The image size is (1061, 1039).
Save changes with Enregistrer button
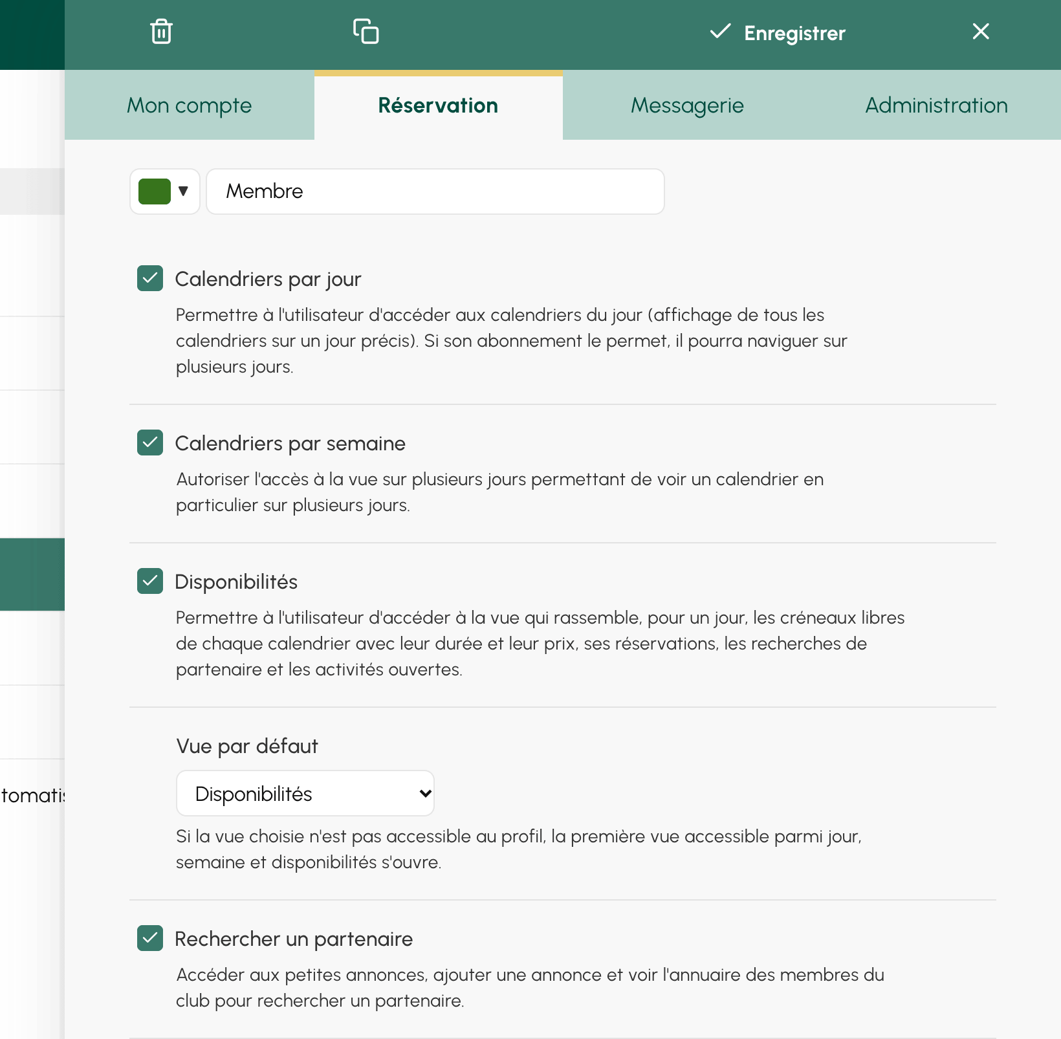(x=778, y=32)
